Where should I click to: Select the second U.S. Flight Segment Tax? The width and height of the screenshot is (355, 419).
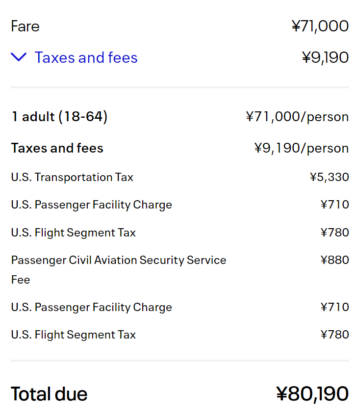tap(74, 335)
